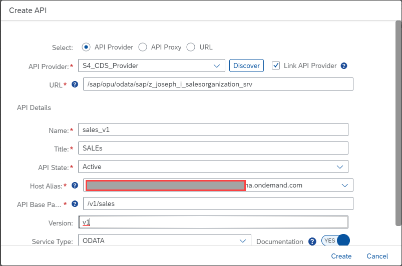Click the Host Alias help icon
Image resolution: width=402 pixels, height=266 pixels.
[75, 185]
